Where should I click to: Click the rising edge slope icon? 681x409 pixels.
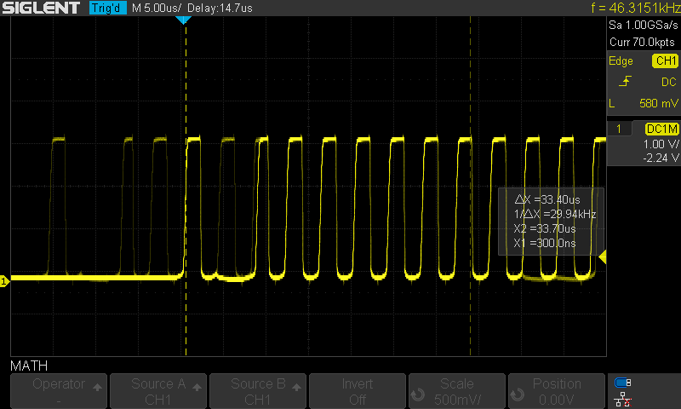pyautogui.click(x=625, y=81)
